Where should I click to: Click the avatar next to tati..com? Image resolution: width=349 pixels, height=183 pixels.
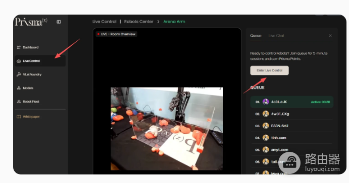266,162
